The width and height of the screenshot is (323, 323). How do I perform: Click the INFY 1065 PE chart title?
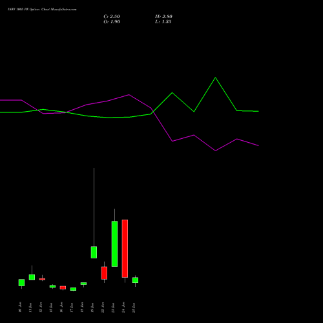pyautogui.click(x=42, y=10)
